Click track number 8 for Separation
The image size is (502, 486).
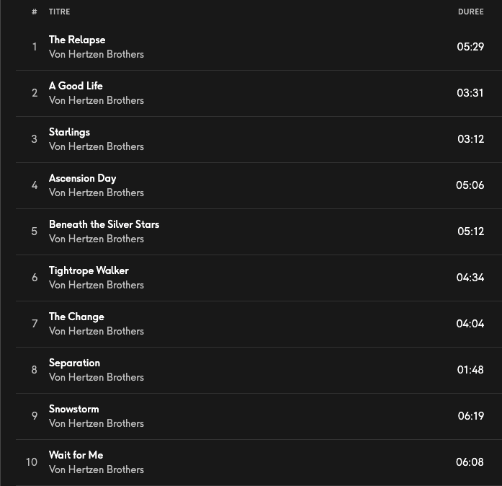pyautogui.click(x=34, y=370)
